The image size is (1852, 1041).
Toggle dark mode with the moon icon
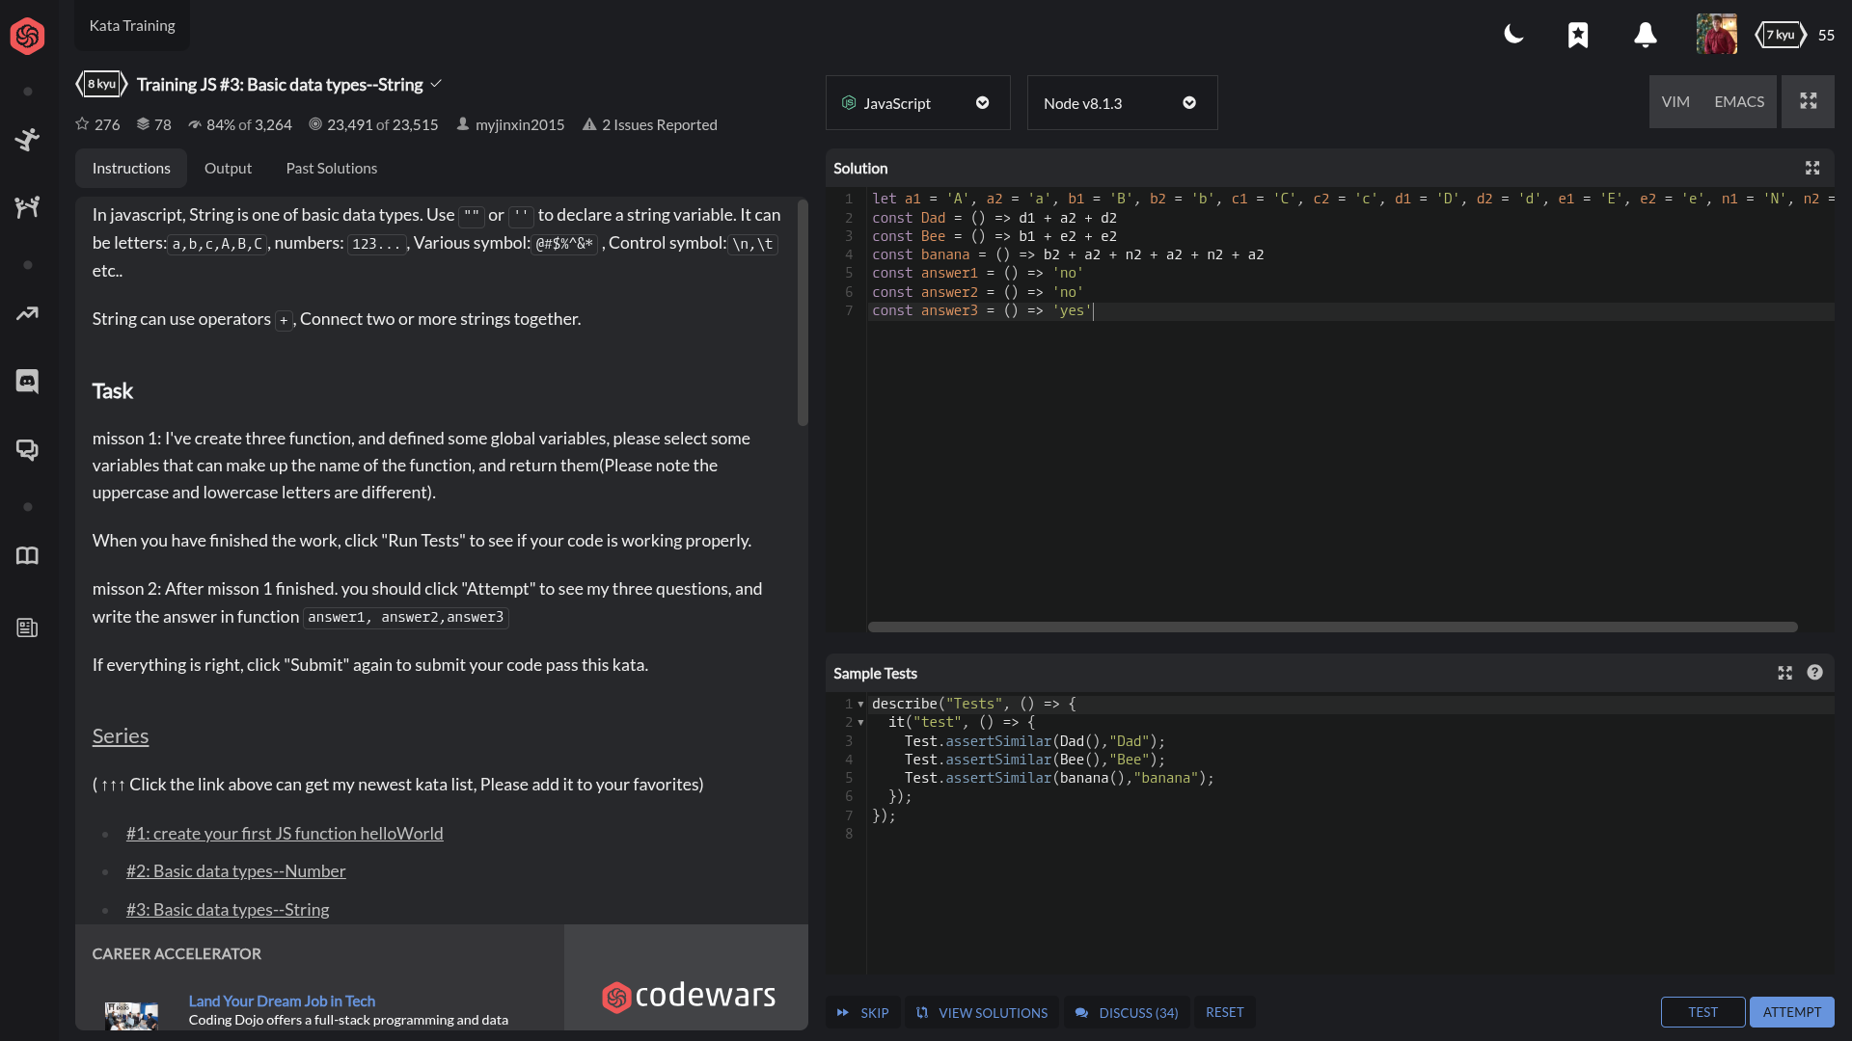point(1513,34)
